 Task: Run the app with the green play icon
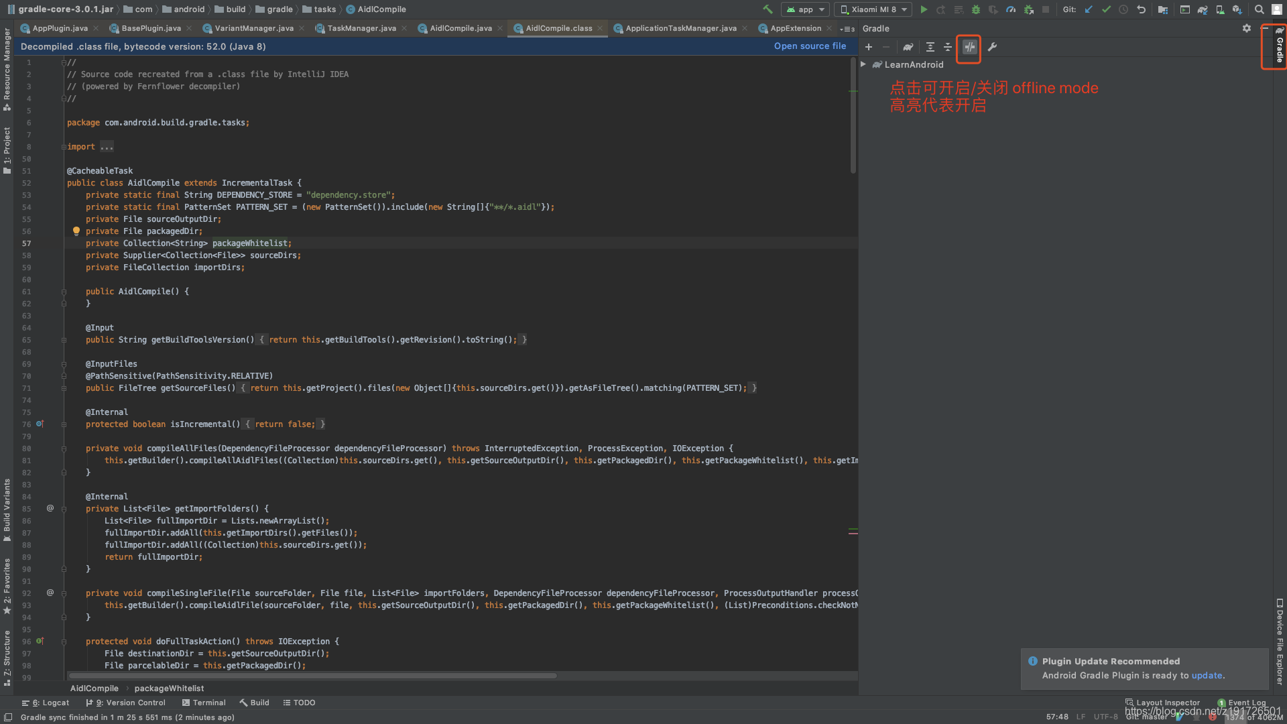(924, 9)
